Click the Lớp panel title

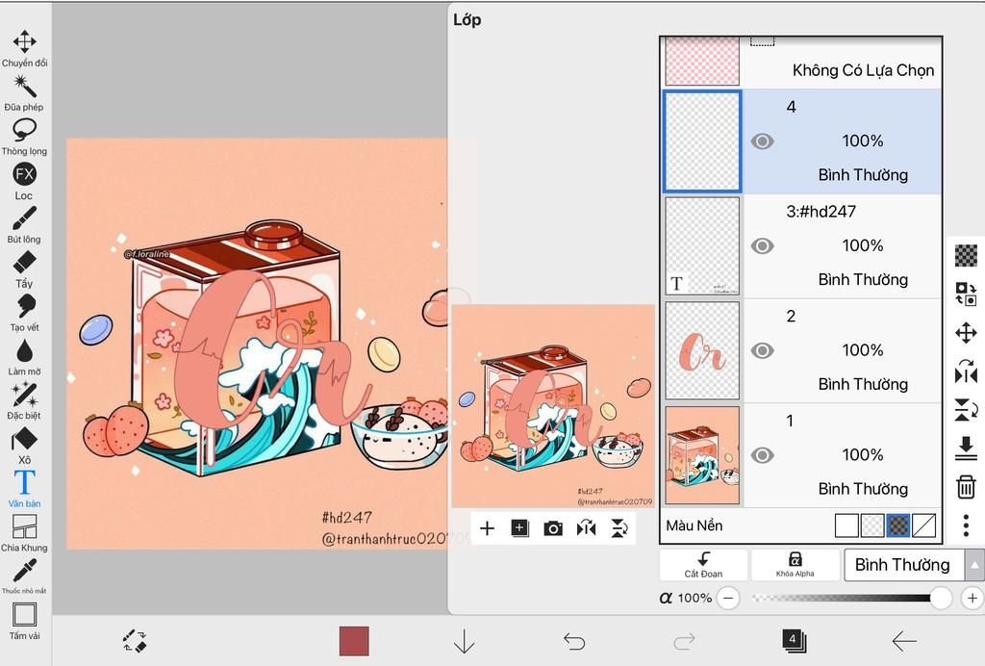467,20
